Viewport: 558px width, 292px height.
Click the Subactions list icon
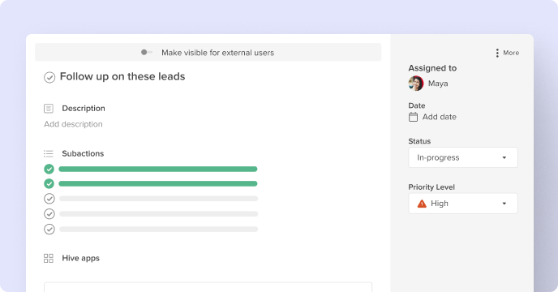click(49, 153)
